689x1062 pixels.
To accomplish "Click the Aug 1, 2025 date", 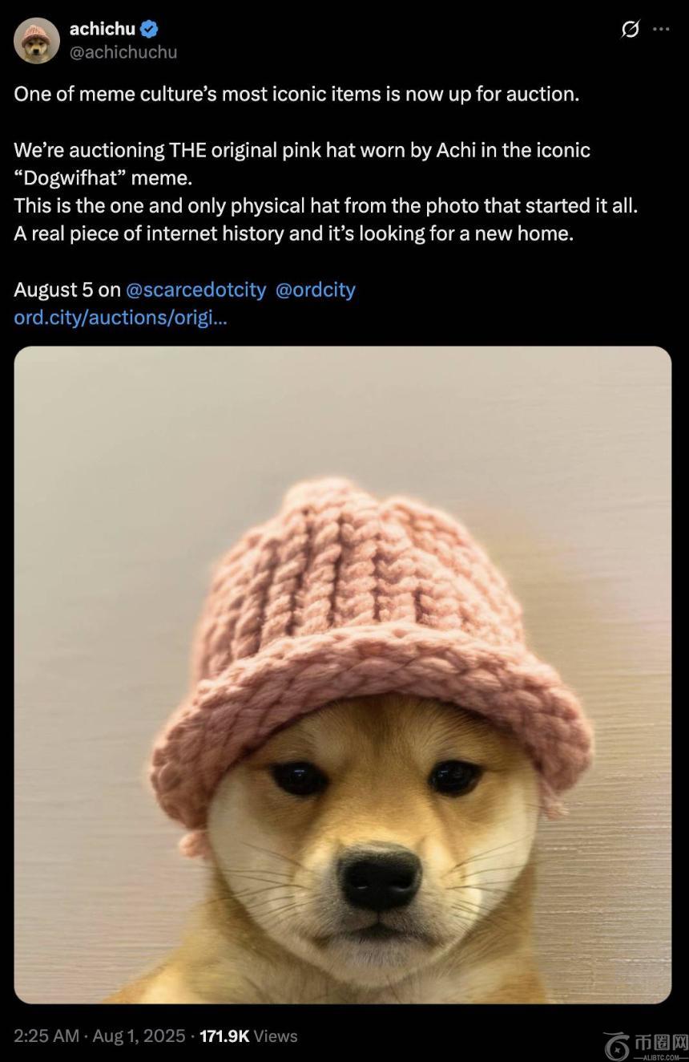I will point(139,1036).
